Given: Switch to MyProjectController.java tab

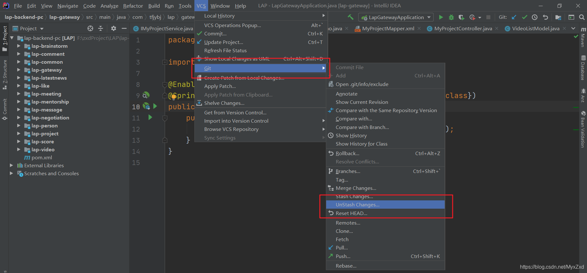Looking at the screenshot, I should click(463, 28).
